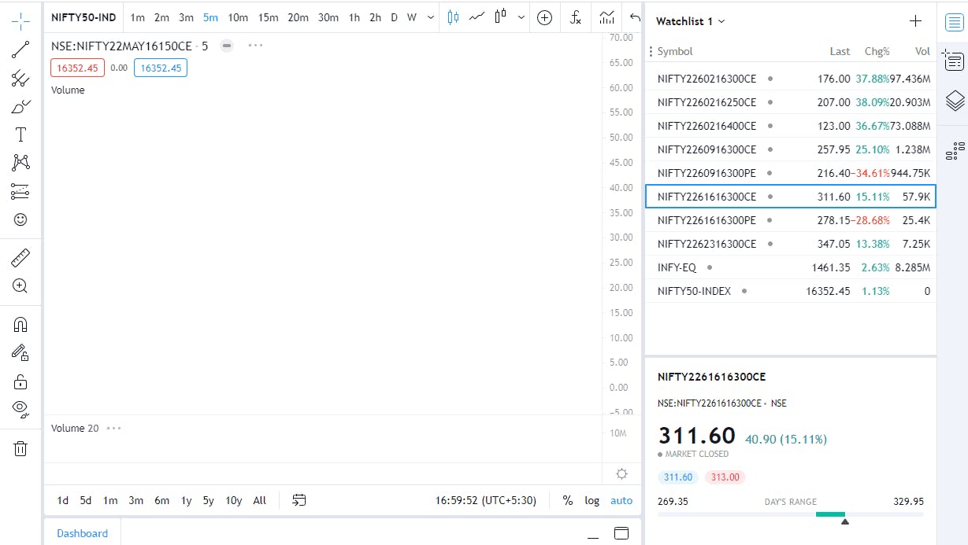The width and height of the screenshot is (968, 545).
Task: Set date range to 1y
Action: (187, 500)
